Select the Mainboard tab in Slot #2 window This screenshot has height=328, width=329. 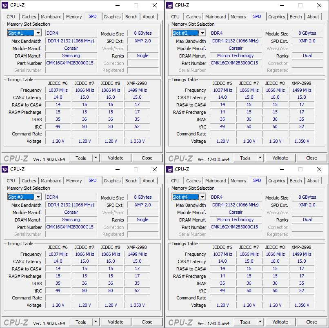pyautogui.click(x=216, y=17)
